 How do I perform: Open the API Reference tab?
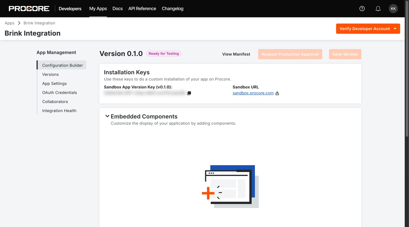coord(142,9)
